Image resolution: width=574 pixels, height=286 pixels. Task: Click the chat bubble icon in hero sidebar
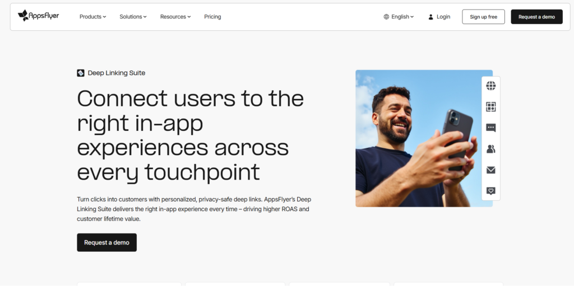click(x=491, y=128)
